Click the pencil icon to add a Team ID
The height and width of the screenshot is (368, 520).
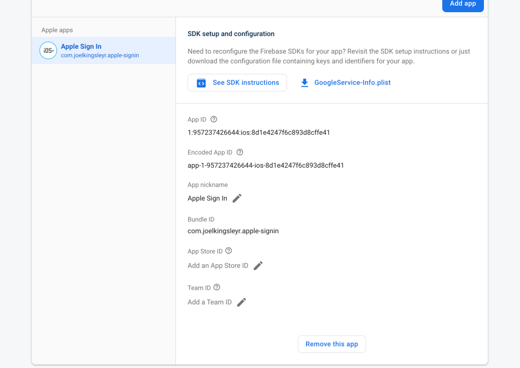242,302
